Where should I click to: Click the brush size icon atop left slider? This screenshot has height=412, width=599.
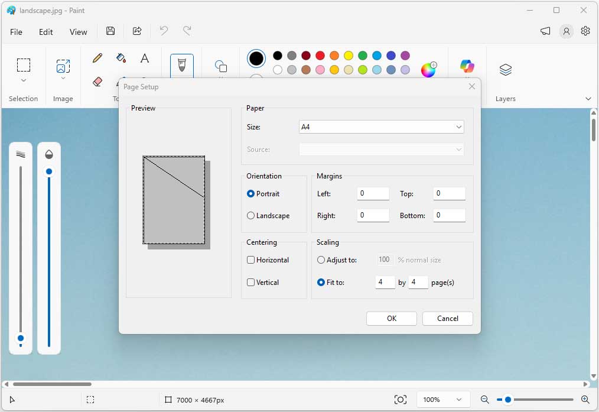(21, 154)
